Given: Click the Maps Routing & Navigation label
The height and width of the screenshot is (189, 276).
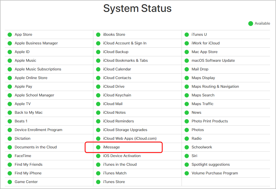Looking at the screenshot, I should coord(215,86).
